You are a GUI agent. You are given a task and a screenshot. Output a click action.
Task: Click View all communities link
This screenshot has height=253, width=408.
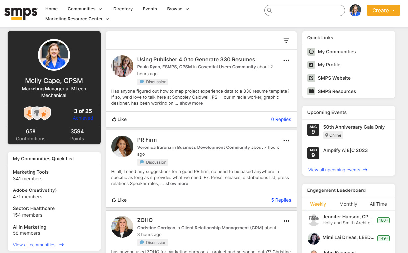coord(34,245)
